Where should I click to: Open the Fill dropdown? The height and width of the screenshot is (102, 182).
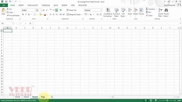[149, 12]
